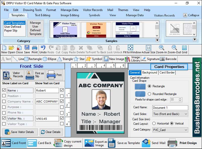Open a file with Open icon
The height and width of the screenshot is (149, 202).
[x=11, y=49]
